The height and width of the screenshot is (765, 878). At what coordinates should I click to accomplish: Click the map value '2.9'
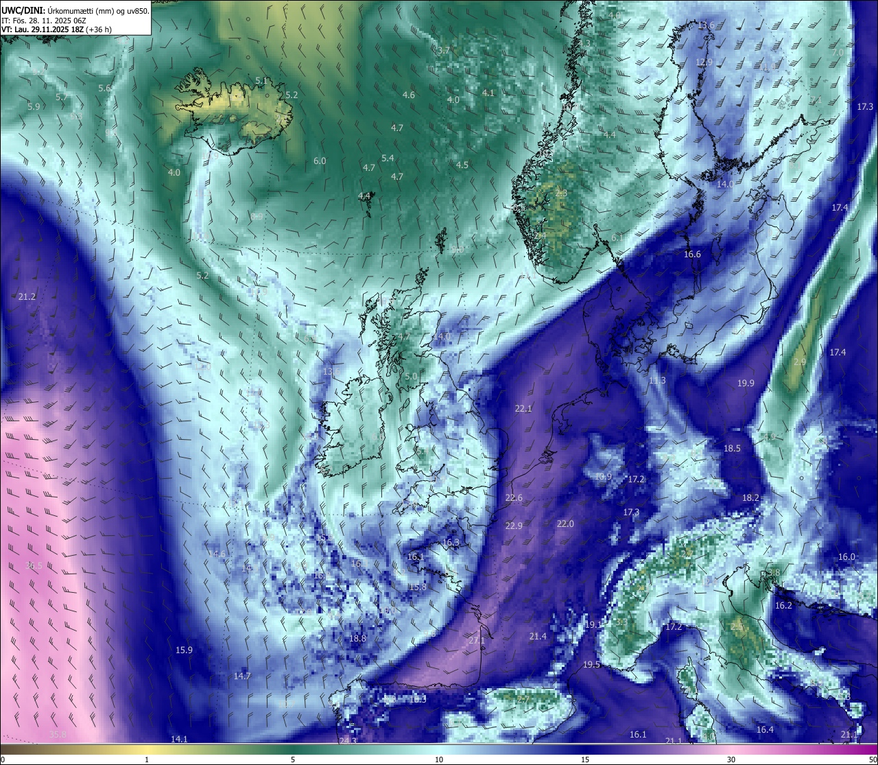[800, 362]
